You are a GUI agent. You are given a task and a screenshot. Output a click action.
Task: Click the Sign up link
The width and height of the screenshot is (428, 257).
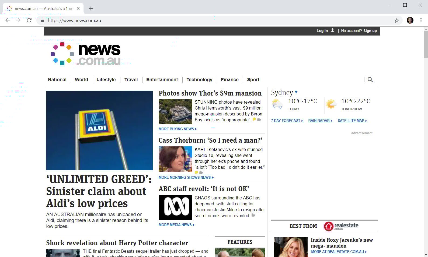click(x=370, y=31)
